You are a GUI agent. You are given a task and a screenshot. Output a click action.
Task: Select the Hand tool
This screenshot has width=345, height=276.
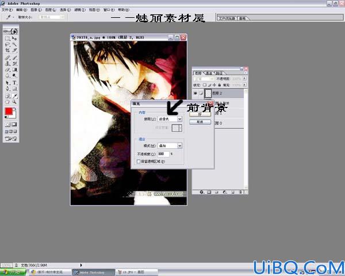point(7,102)
